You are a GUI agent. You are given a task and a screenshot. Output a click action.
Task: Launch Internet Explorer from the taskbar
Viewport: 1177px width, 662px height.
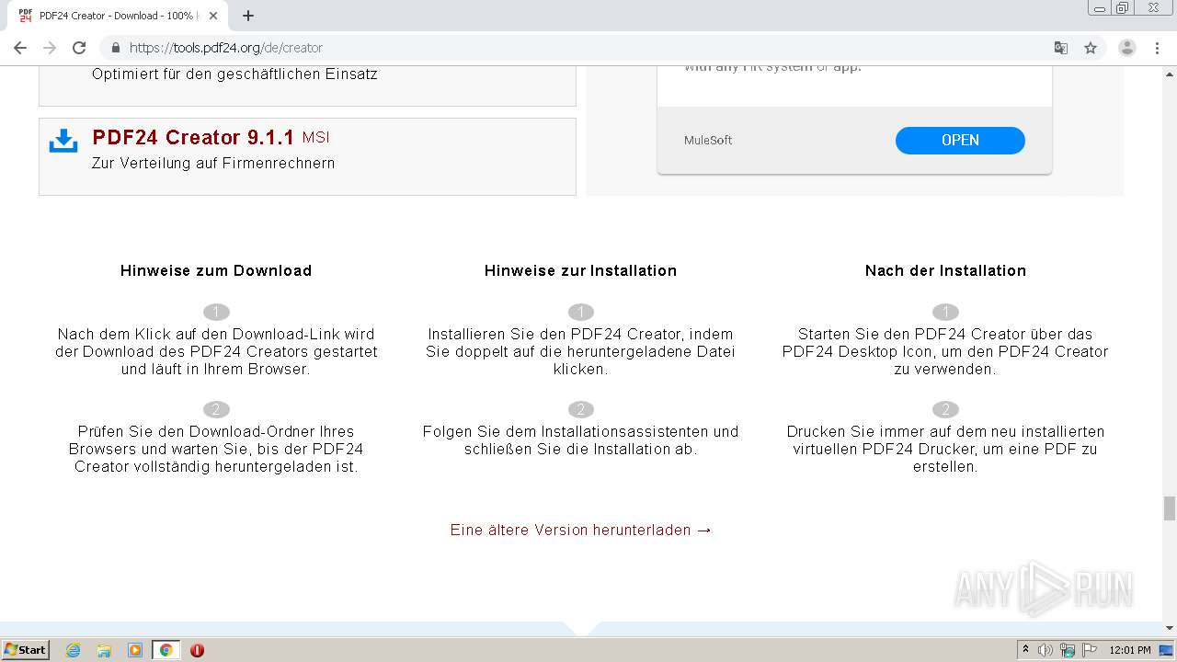pyautogui.click(x=74, y=650)
